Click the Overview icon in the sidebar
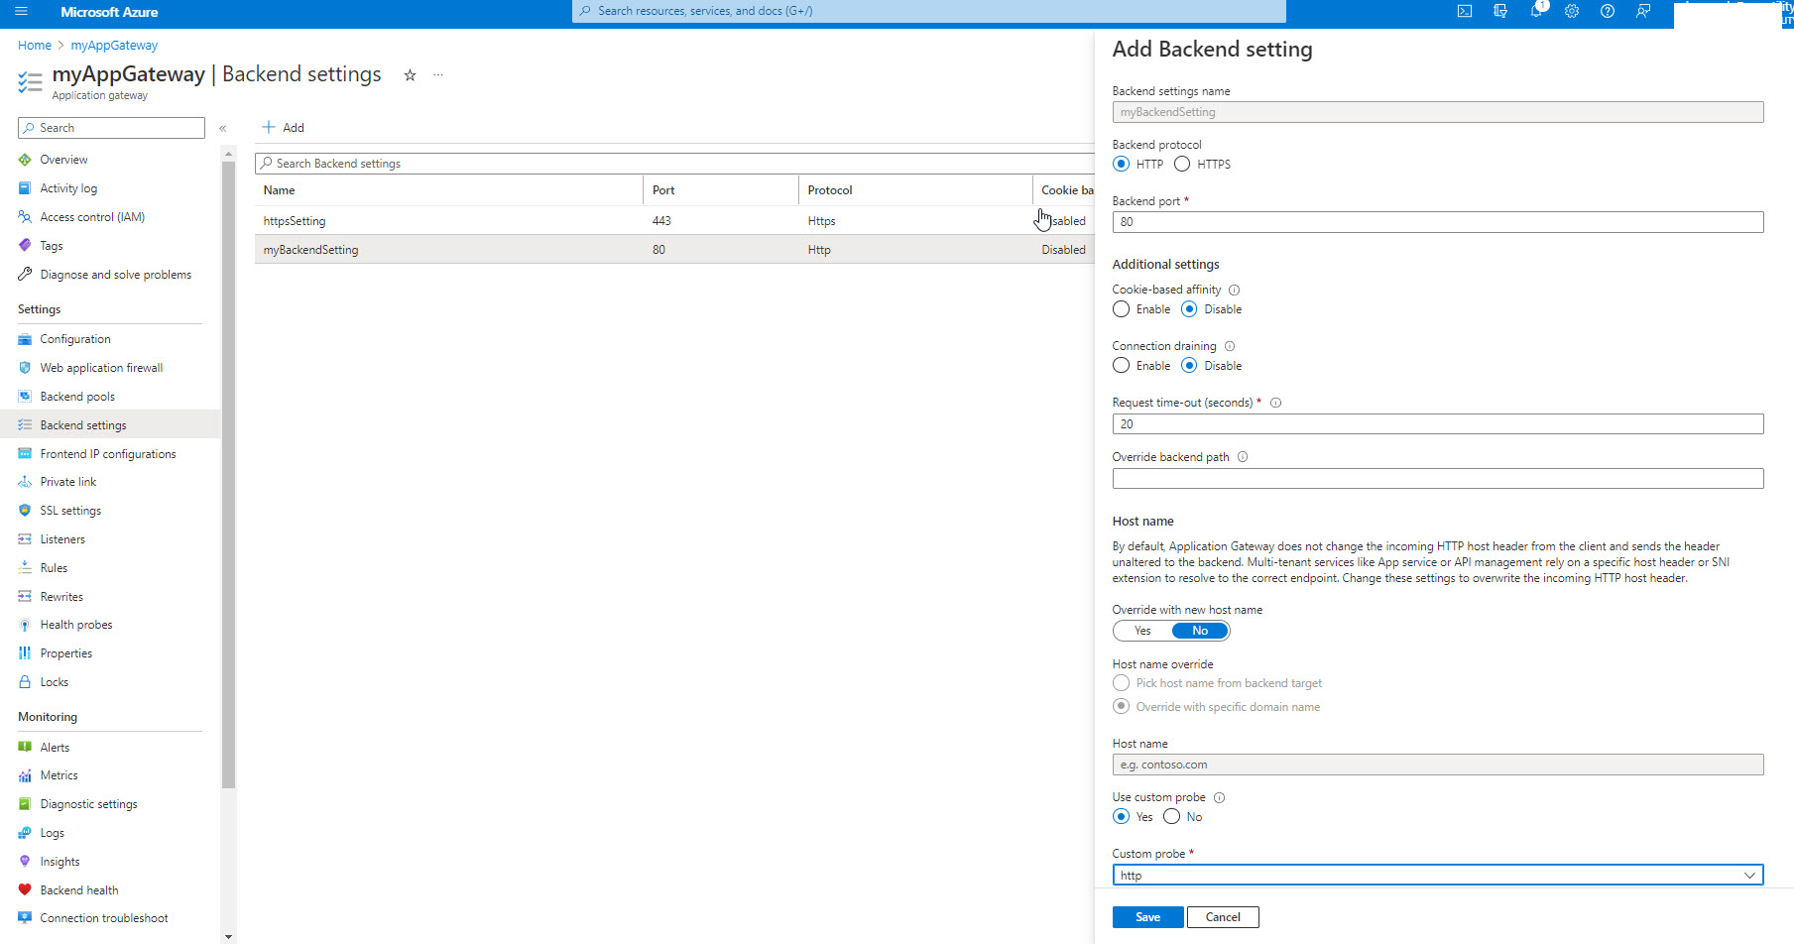Viewport: 1794px width, 944px height. tap(25, 160)
